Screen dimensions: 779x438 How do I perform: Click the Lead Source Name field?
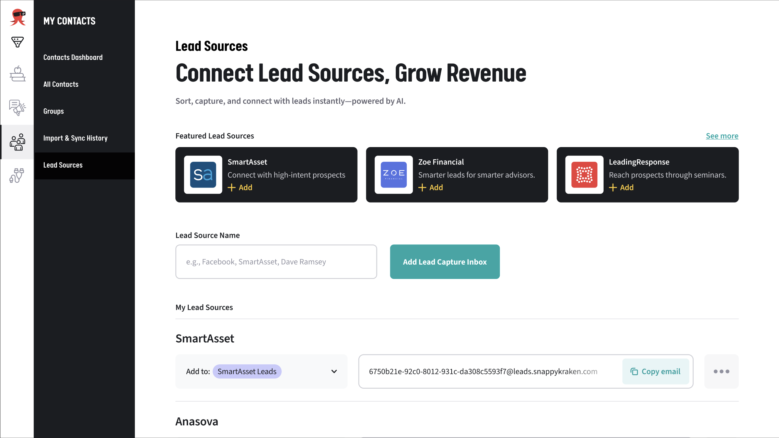point(276,262)
